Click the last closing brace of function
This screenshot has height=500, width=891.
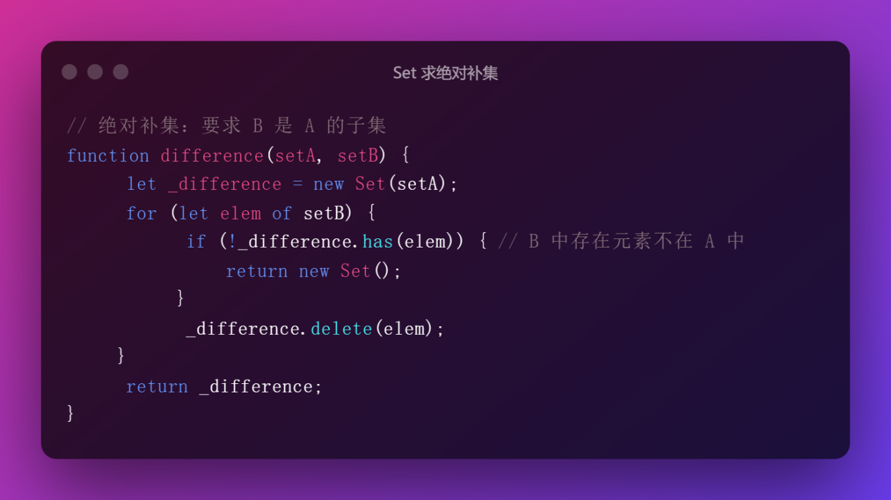70,413
